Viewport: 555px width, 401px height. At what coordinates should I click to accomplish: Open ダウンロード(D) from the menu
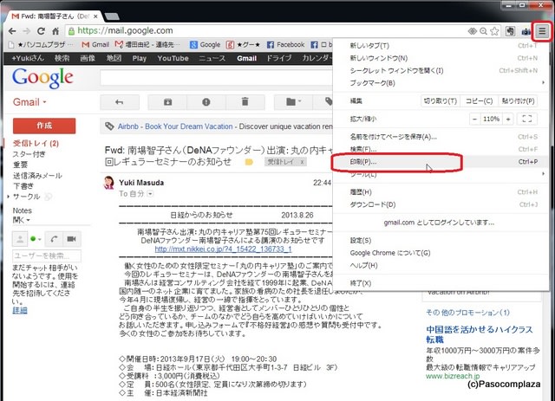click(441, 204)
